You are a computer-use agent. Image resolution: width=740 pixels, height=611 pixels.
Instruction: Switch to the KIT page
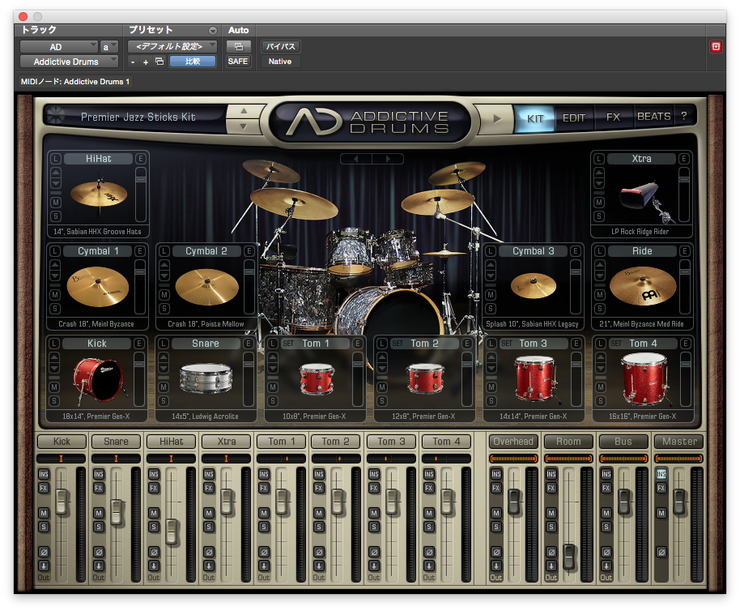click(534, 118)
